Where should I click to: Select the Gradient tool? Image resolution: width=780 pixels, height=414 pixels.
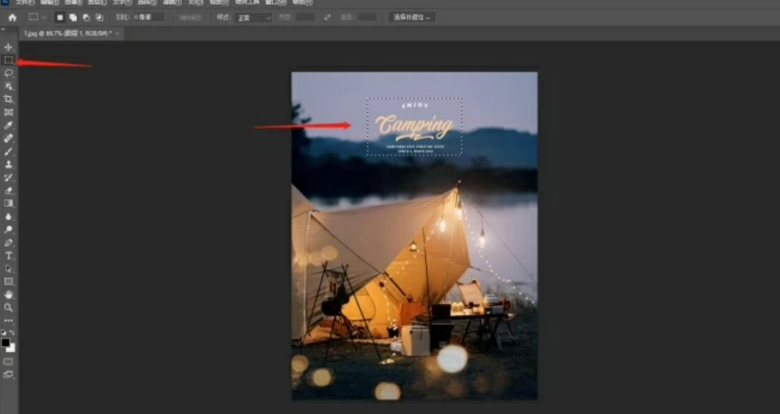coord(9,203)
